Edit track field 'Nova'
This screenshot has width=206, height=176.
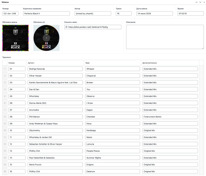112,124
